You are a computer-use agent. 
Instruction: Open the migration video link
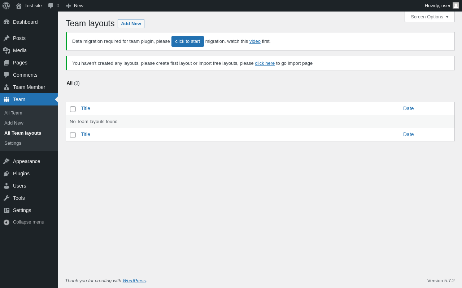pyautogui.click(x=255, y=41)
